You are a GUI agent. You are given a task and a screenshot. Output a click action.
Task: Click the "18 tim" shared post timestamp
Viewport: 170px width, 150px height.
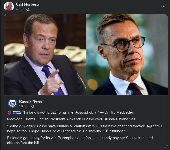[23, 106]
